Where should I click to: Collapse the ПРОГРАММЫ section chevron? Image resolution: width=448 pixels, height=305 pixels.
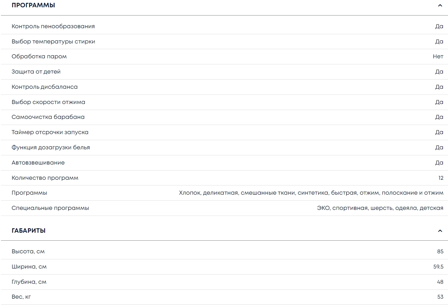440,5
